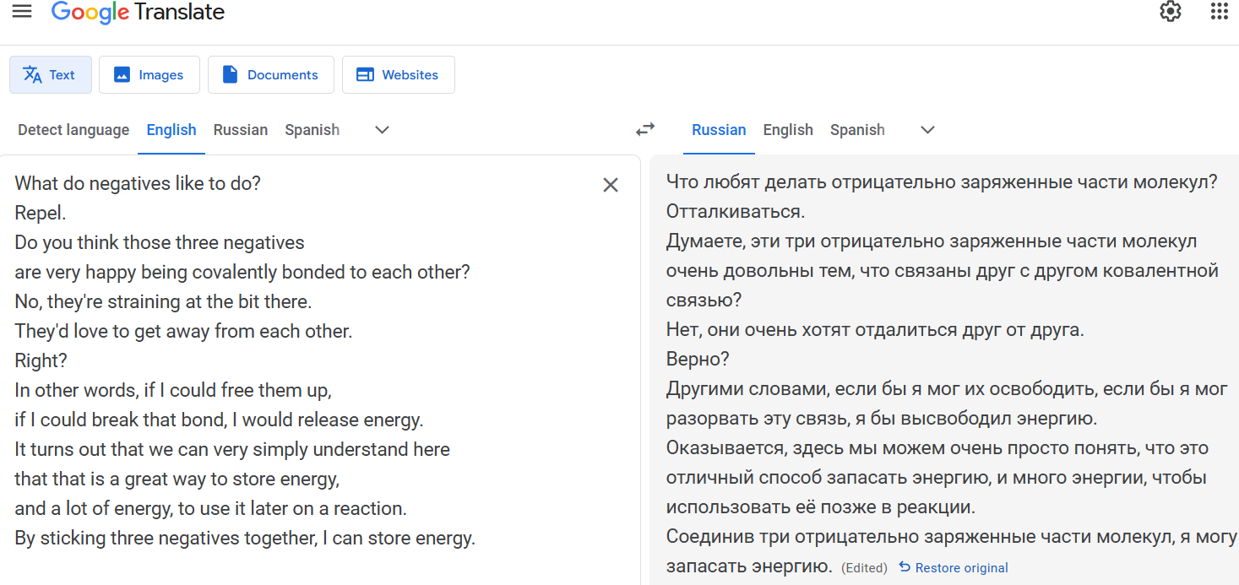1239x585 pixels.
Task: Clear the source text
Action: [611, 185]
